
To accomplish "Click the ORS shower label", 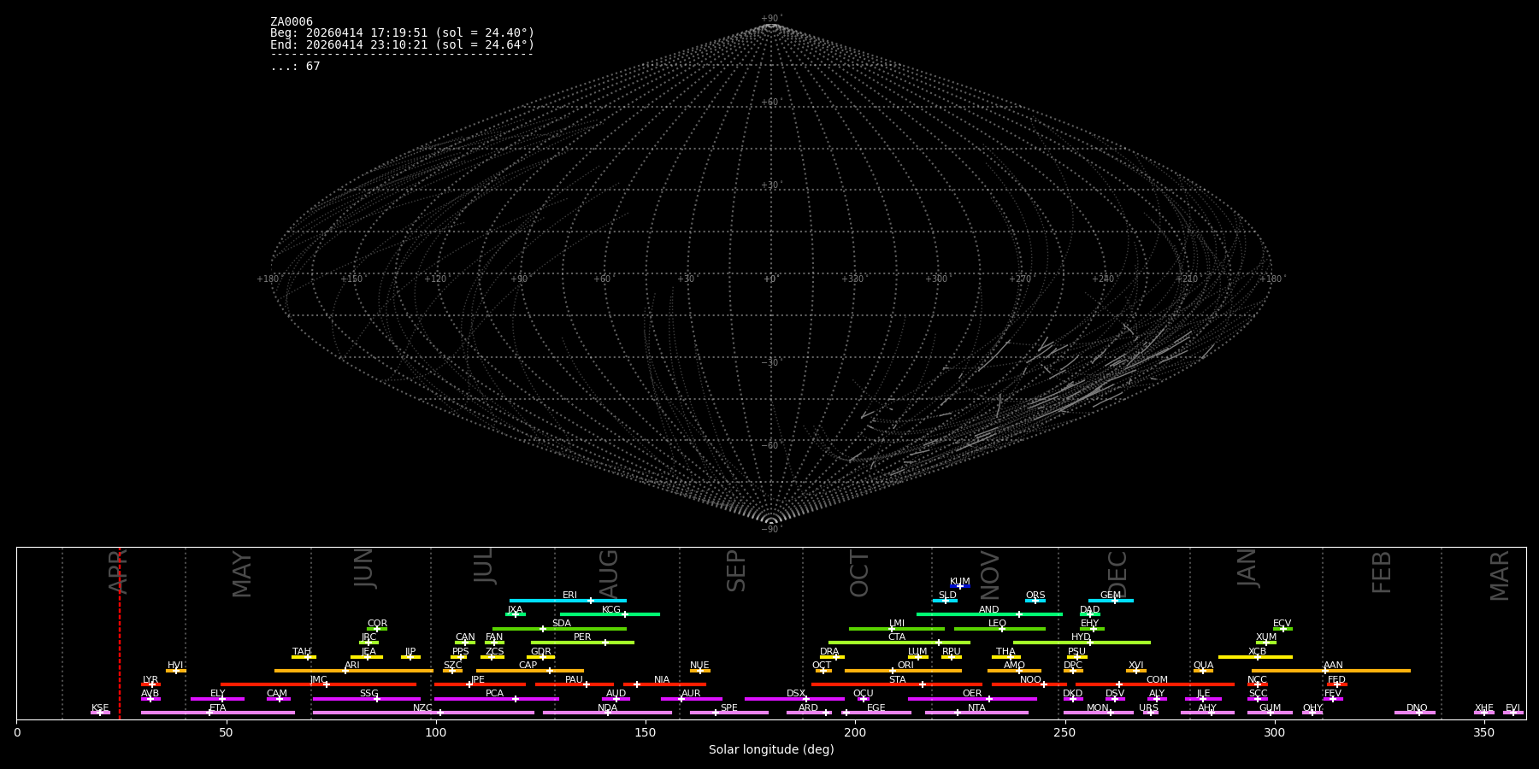I will tap(1035, 596).
